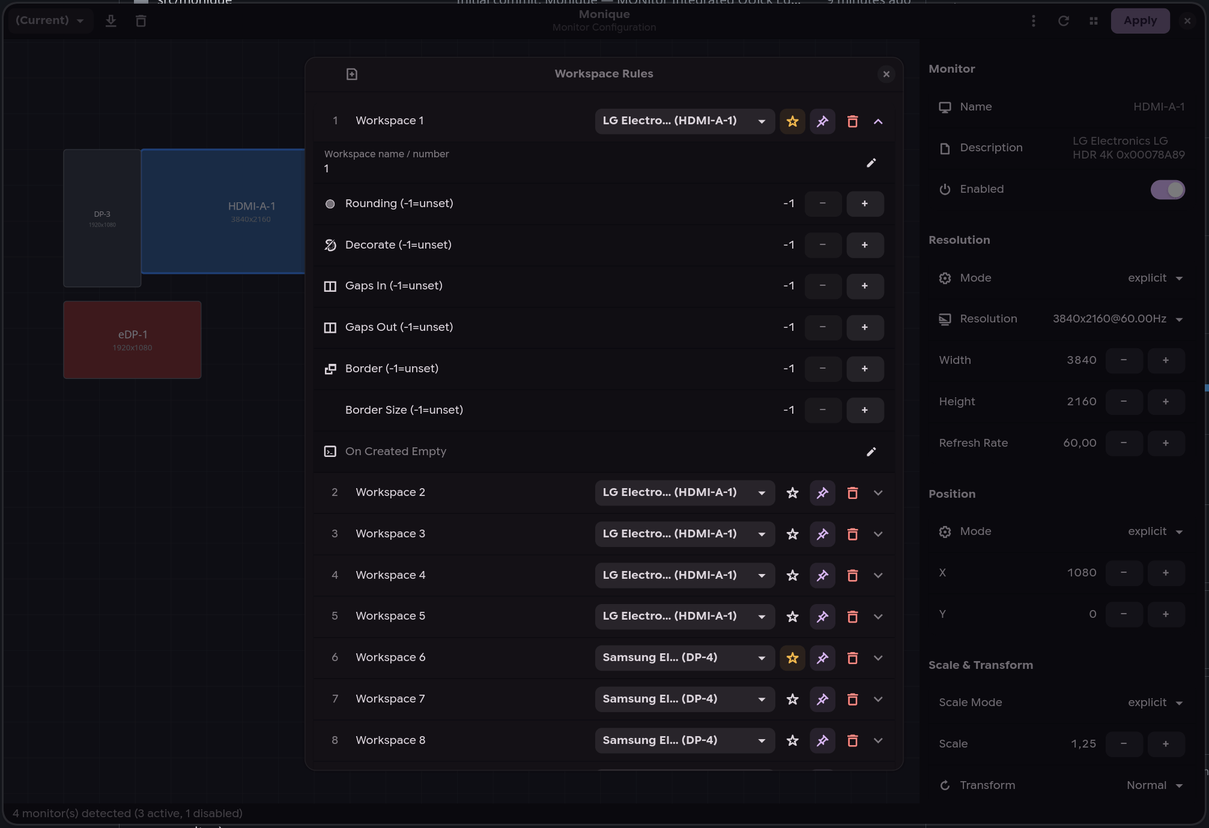Viewport: 1209px width, 828px height.
Task: Open monitor dropdown for Workspace 4
Action: coord(684,575)
